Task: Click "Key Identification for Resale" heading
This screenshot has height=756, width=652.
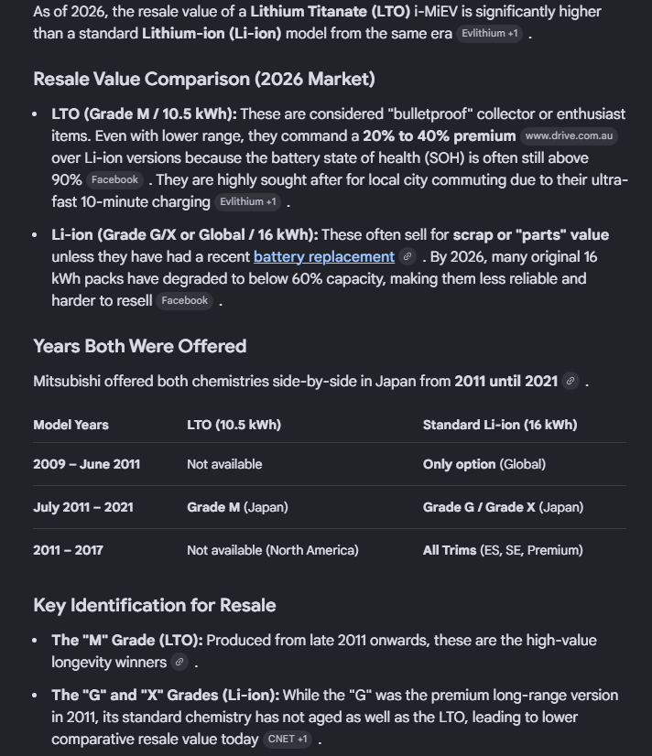Action: (x=154, y=605)
